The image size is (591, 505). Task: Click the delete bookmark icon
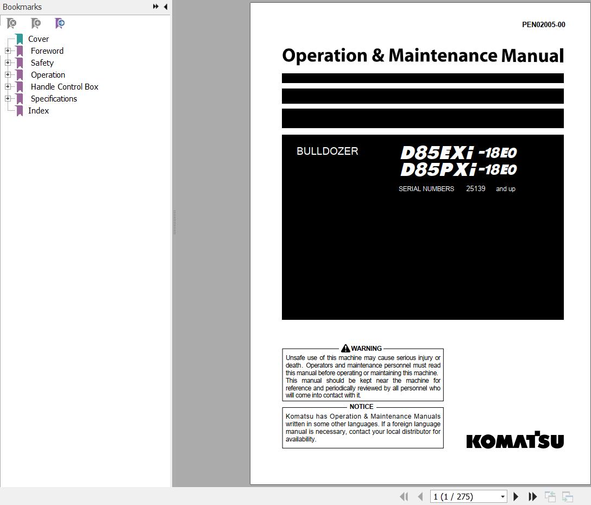pyautogui.click(x=12, y=23)
